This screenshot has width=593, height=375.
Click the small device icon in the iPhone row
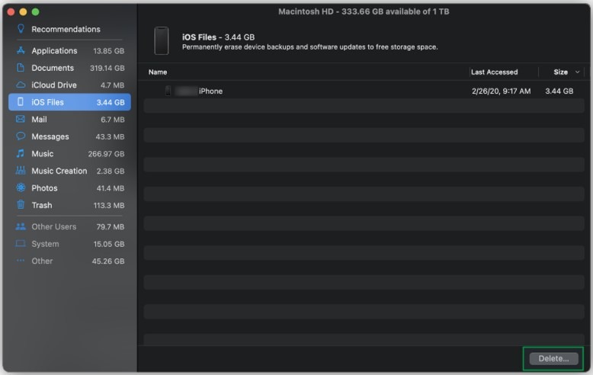(168, 91)
